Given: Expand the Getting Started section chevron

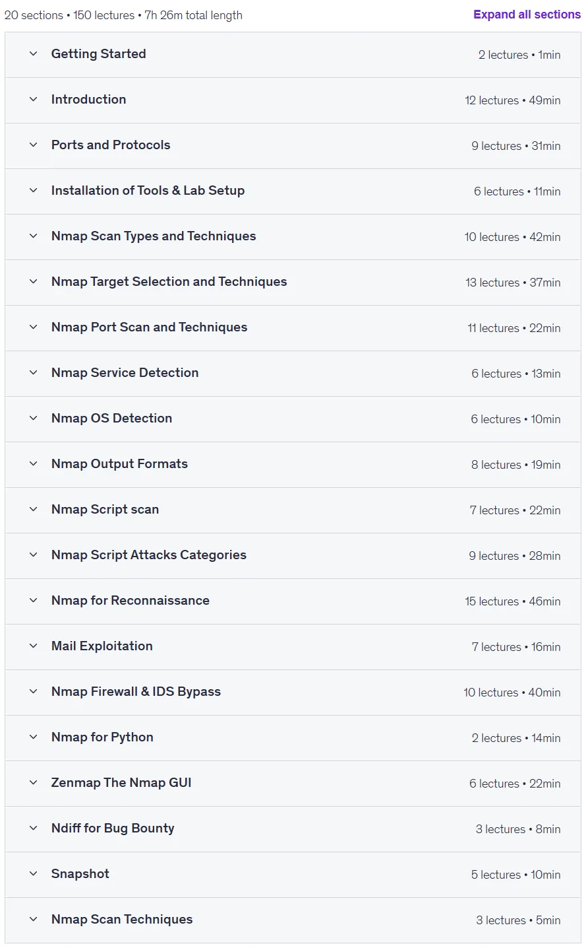Looking at the screenshot, I should pos(34,54).
